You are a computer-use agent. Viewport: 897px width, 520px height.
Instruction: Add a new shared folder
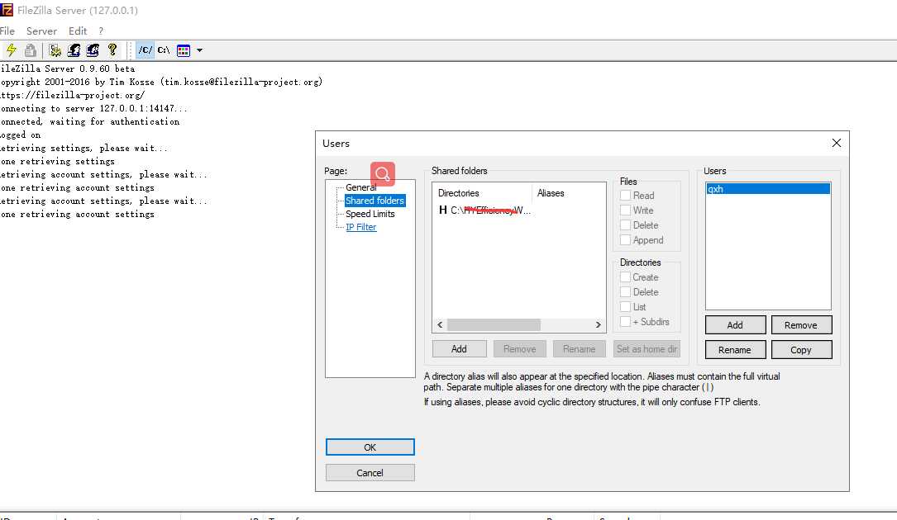pos(460,349)
